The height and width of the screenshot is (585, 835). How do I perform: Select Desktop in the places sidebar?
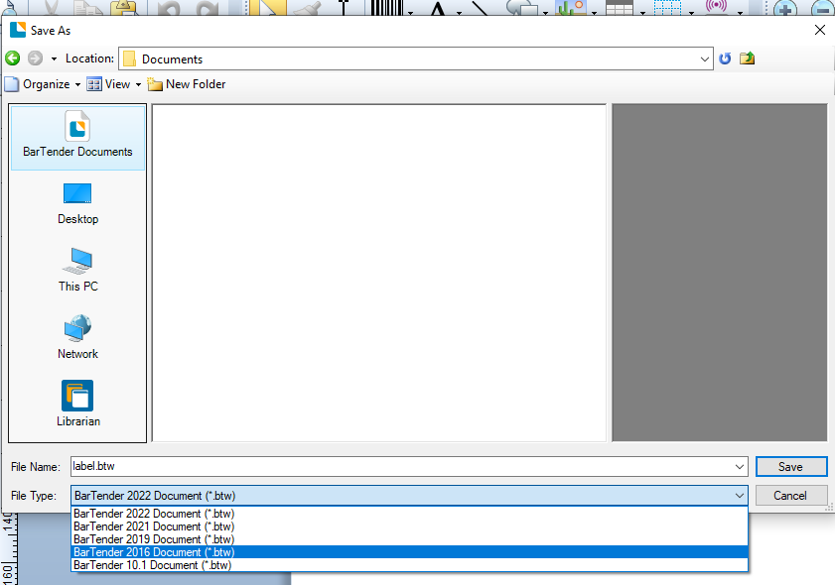(x=77, y=204)
